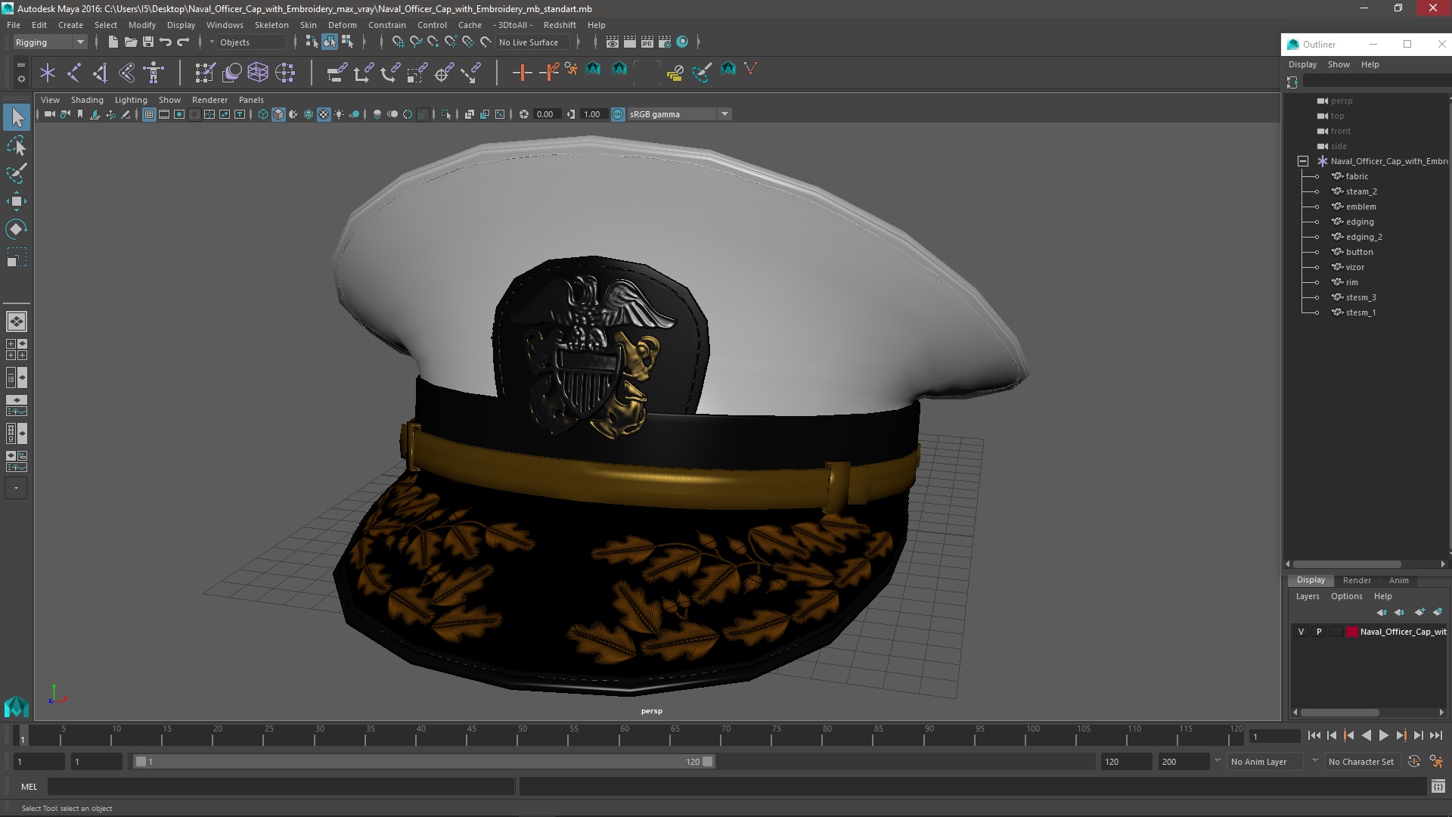Go to end of playback range
Screen dimensions: 1452x817
tap(1436, 735)
